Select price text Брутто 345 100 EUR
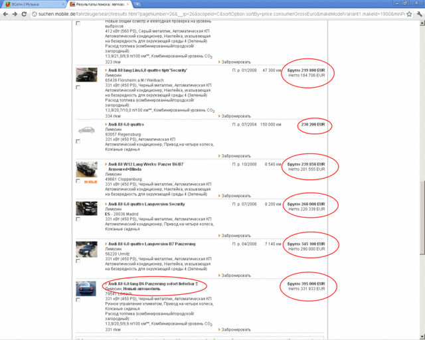This screenshot has height=340, width=425. point(306,244)
